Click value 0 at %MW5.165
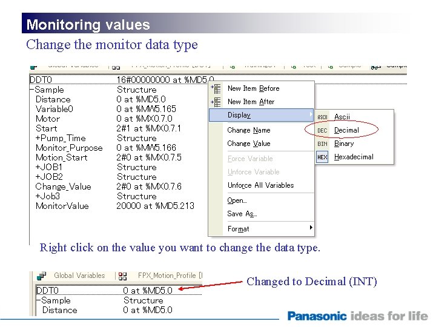This screenshot has width=436, height=327. tap(147, 109)
